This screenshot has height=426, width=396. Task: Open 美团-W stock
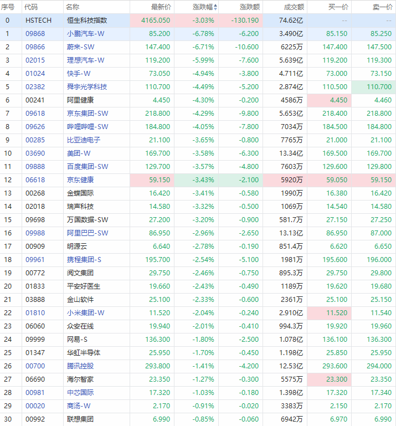(x=79, y=153)
